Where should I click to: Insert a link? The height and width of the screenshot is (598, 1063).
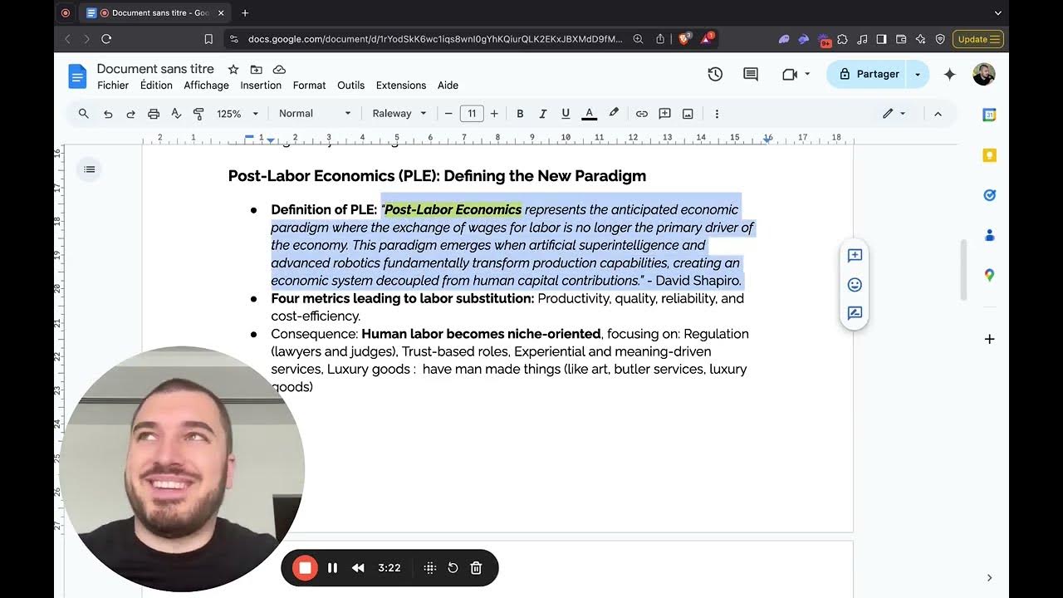click(641, 114)
